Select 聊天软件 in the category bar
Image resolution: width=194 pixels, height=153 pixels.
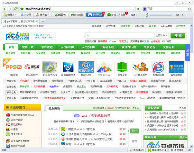[11, 53]
